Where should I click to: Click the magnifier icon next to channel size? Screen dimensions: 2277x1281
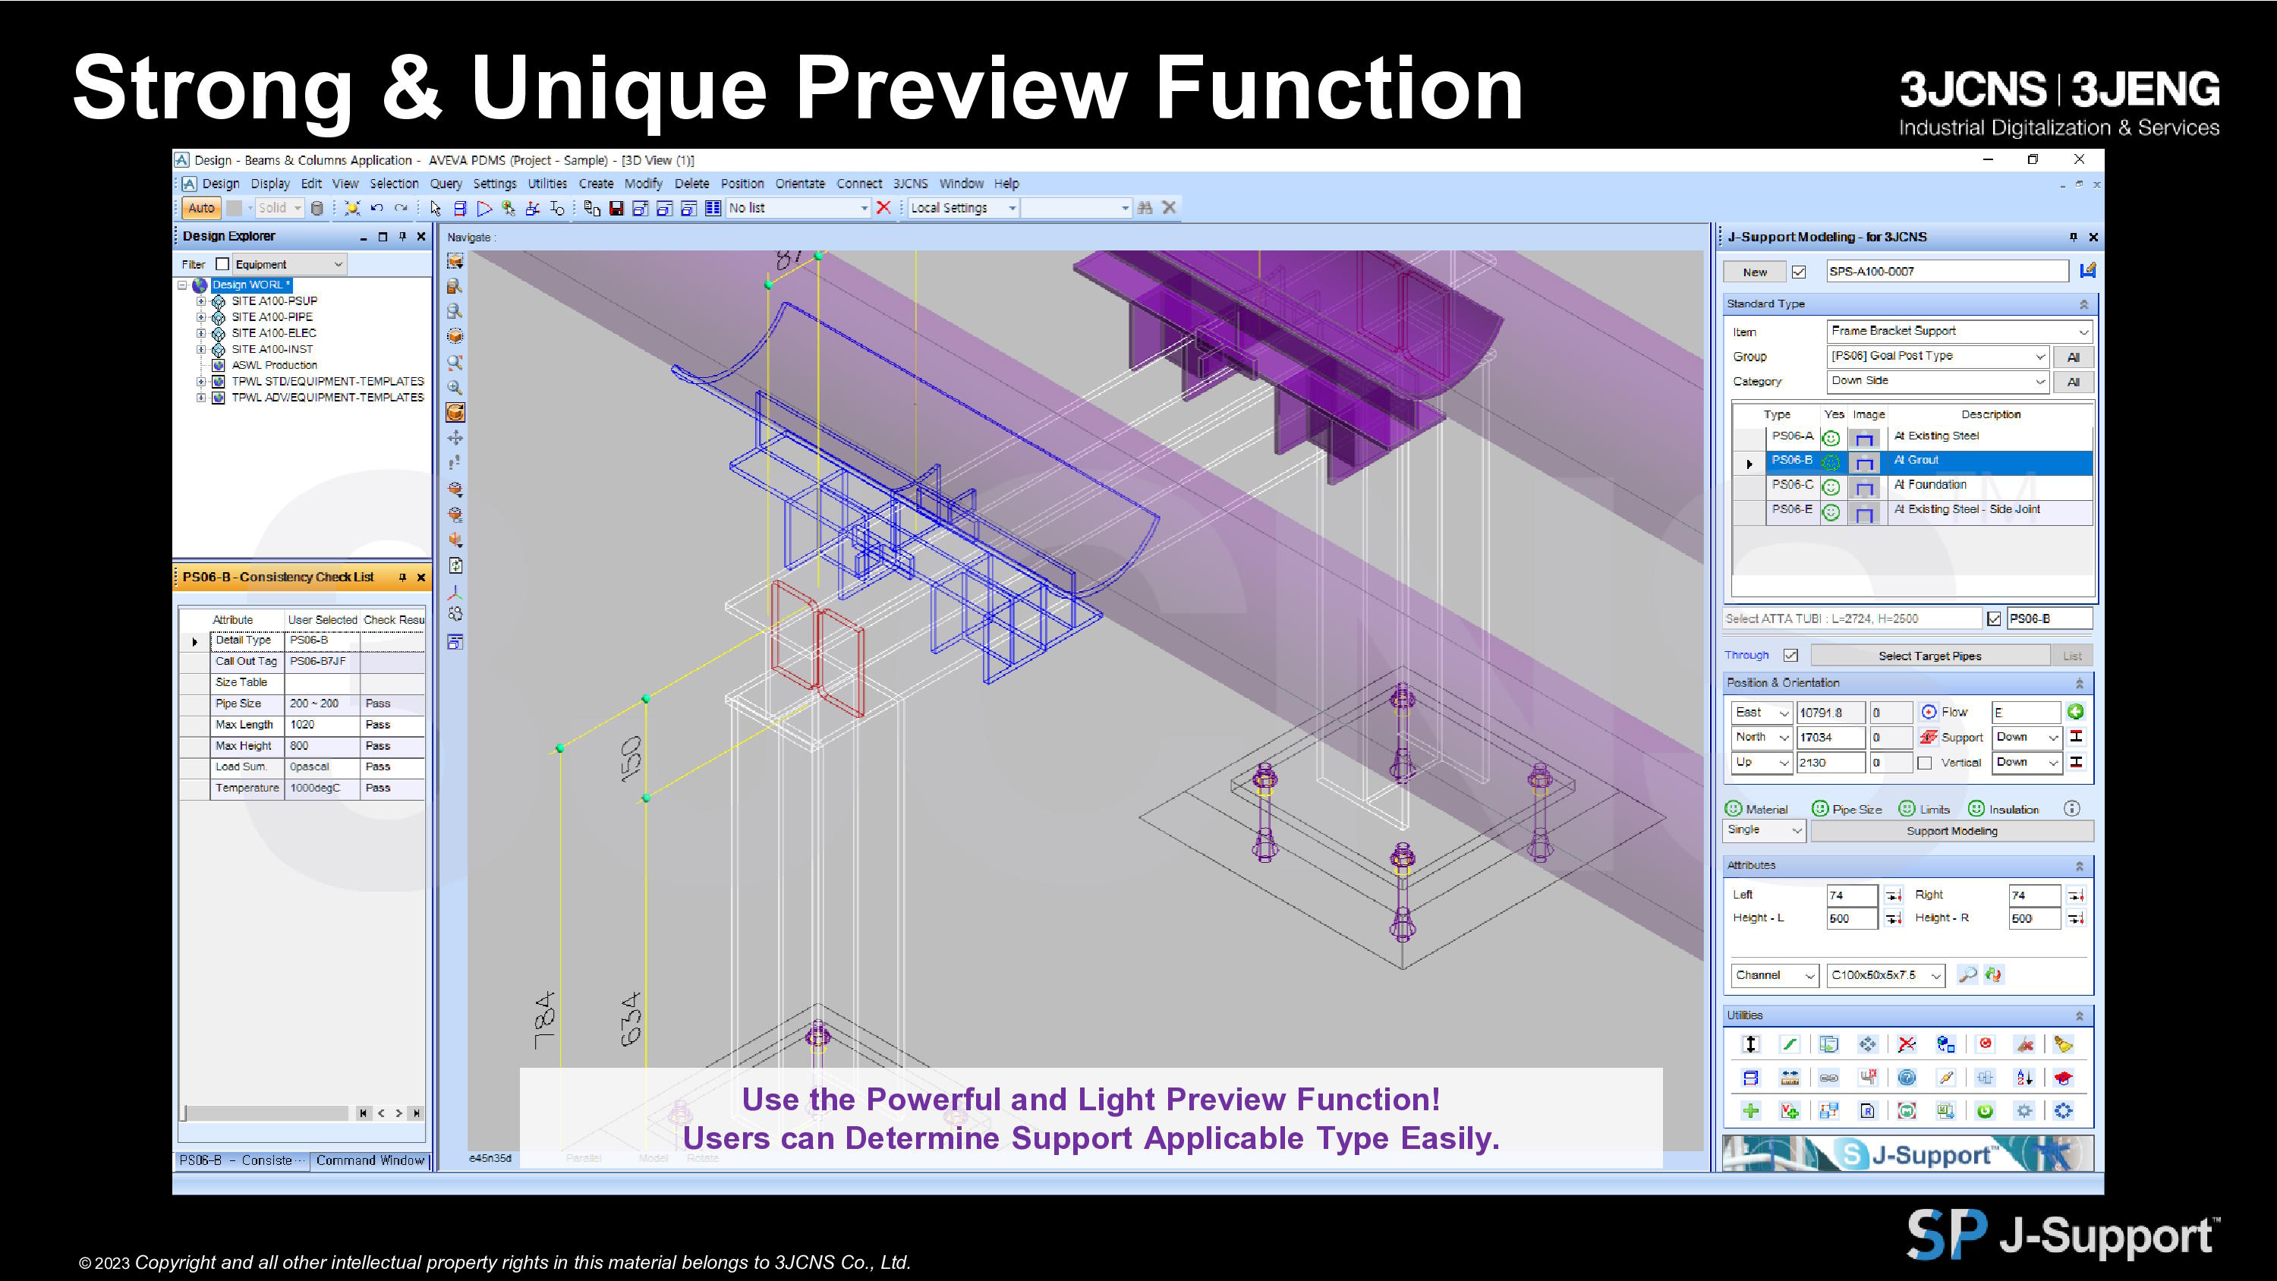(1967, 974)
